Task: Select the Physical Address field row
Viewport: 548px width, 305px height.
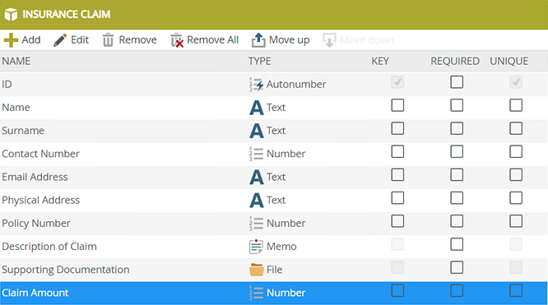Action: point(274,201)
